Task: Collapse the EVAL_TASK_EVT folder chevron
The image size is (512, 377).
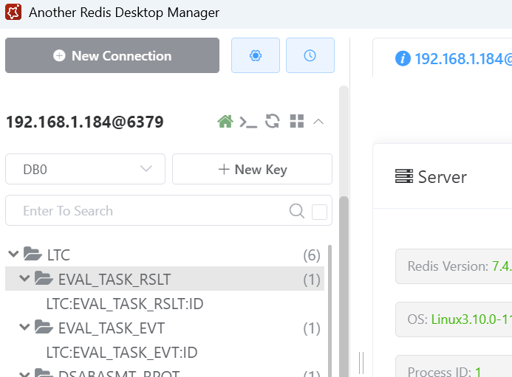Action: (x=24, y=327)
